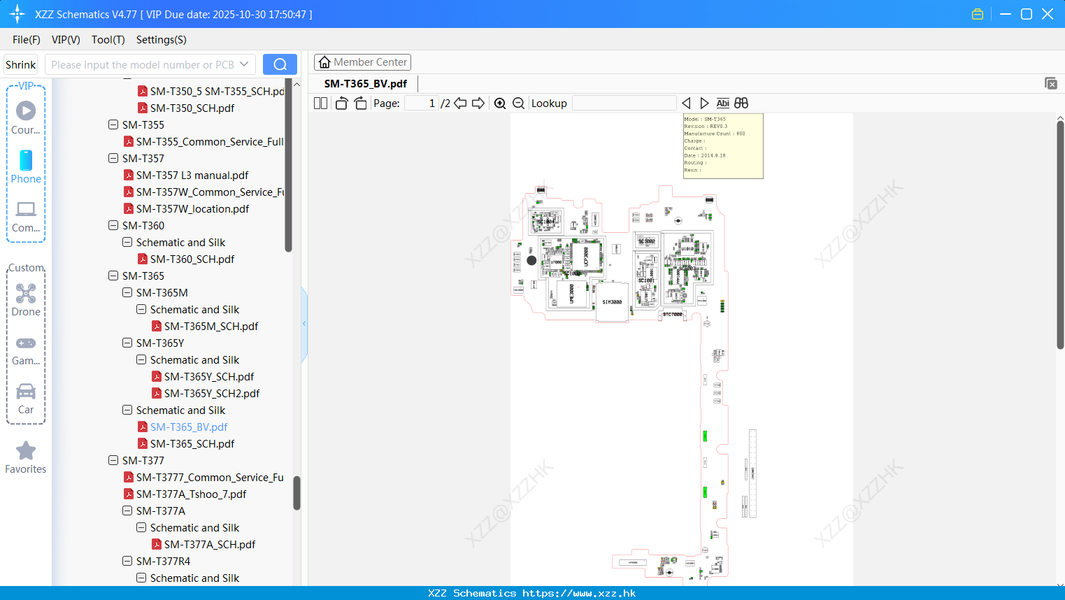Click the binoculars search icon
1065x600 pixels.
pos(741,103)
